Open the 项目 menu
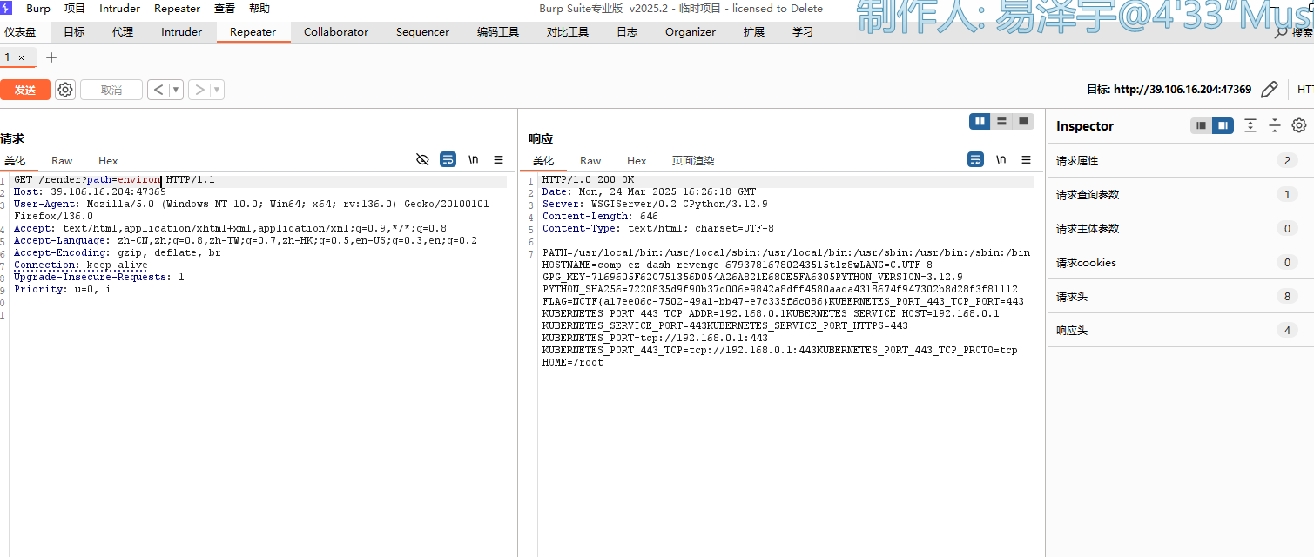The width and height of the screenshot is (1314, 557). pyautogui.click(x=75, y=9)
